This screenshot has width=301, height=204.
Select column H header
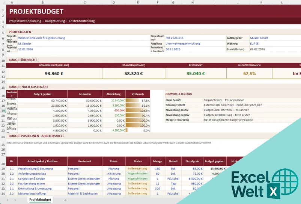(193, 2)
